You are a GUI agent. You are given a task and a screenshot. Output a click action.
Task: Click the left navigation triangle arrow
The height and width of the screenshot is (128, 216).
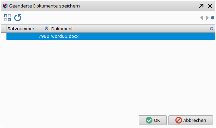coord(202,18)
